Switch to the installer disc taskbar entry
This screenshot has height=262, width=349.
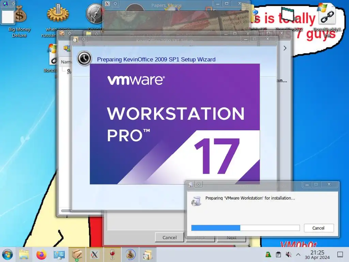coord(148,254)
